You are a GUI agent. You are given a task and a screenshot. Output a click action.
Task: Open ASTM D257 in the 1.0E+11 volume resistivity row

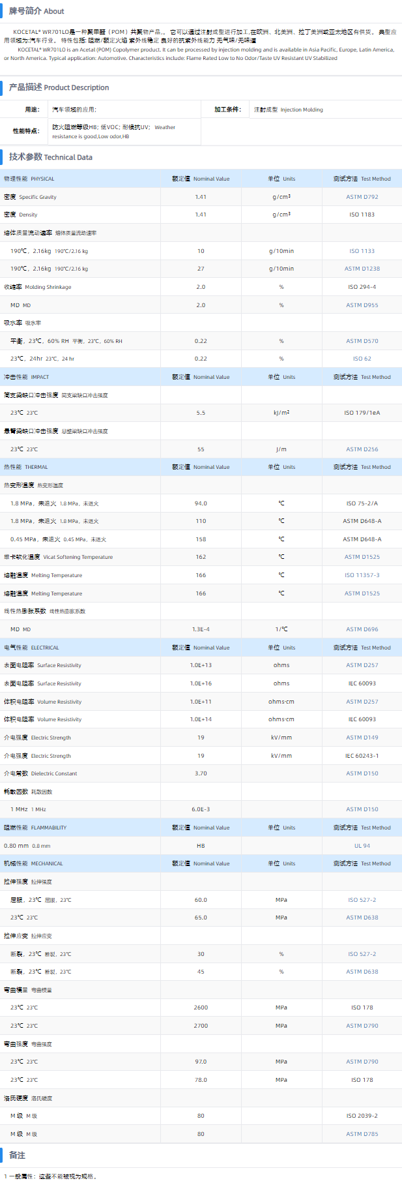(362, 702)
